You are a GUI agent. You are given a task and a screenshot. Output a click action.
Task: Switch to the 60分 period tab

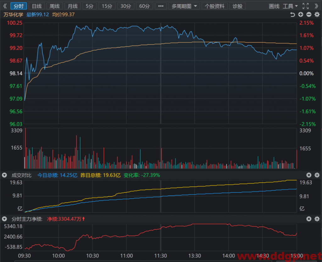tap(144, 6)
